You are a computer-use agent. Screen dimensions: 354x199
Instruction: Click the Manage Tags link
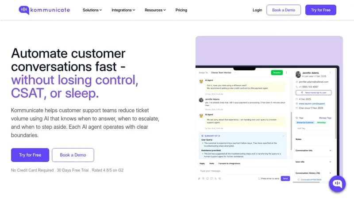tap(325, 118)
